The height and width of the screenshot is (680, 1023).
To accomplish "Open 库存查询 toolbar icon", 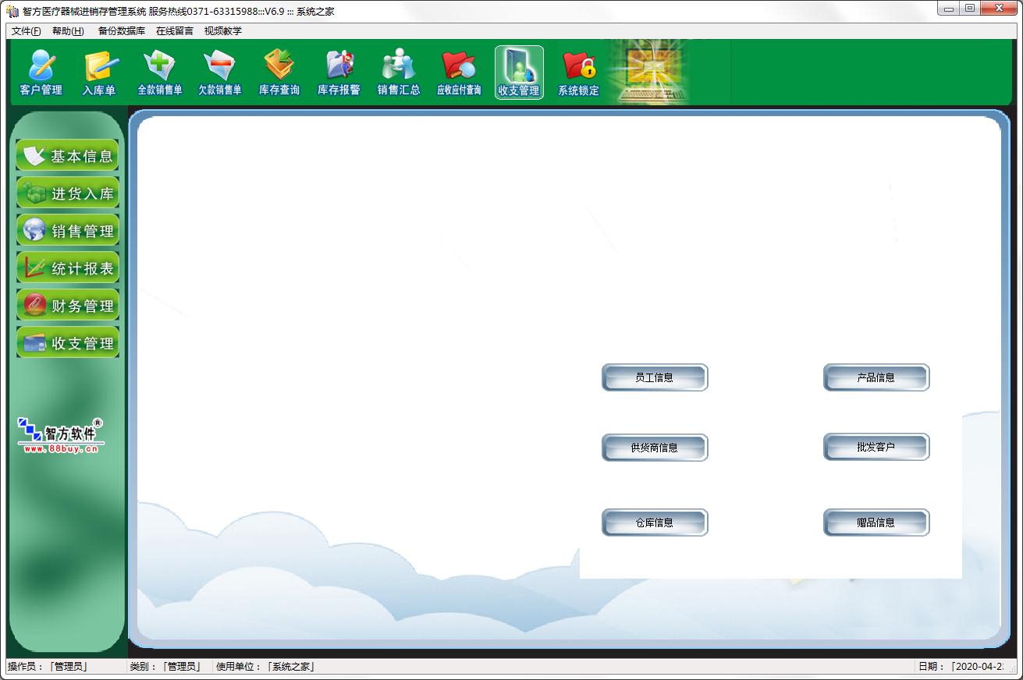I will pyautogui.click(x=279, y=73).
